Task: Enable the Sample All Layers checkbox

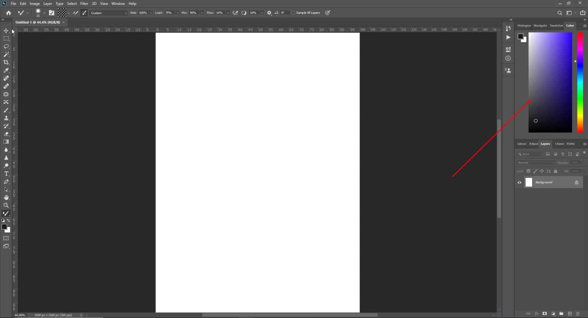Action: [294, 13]
